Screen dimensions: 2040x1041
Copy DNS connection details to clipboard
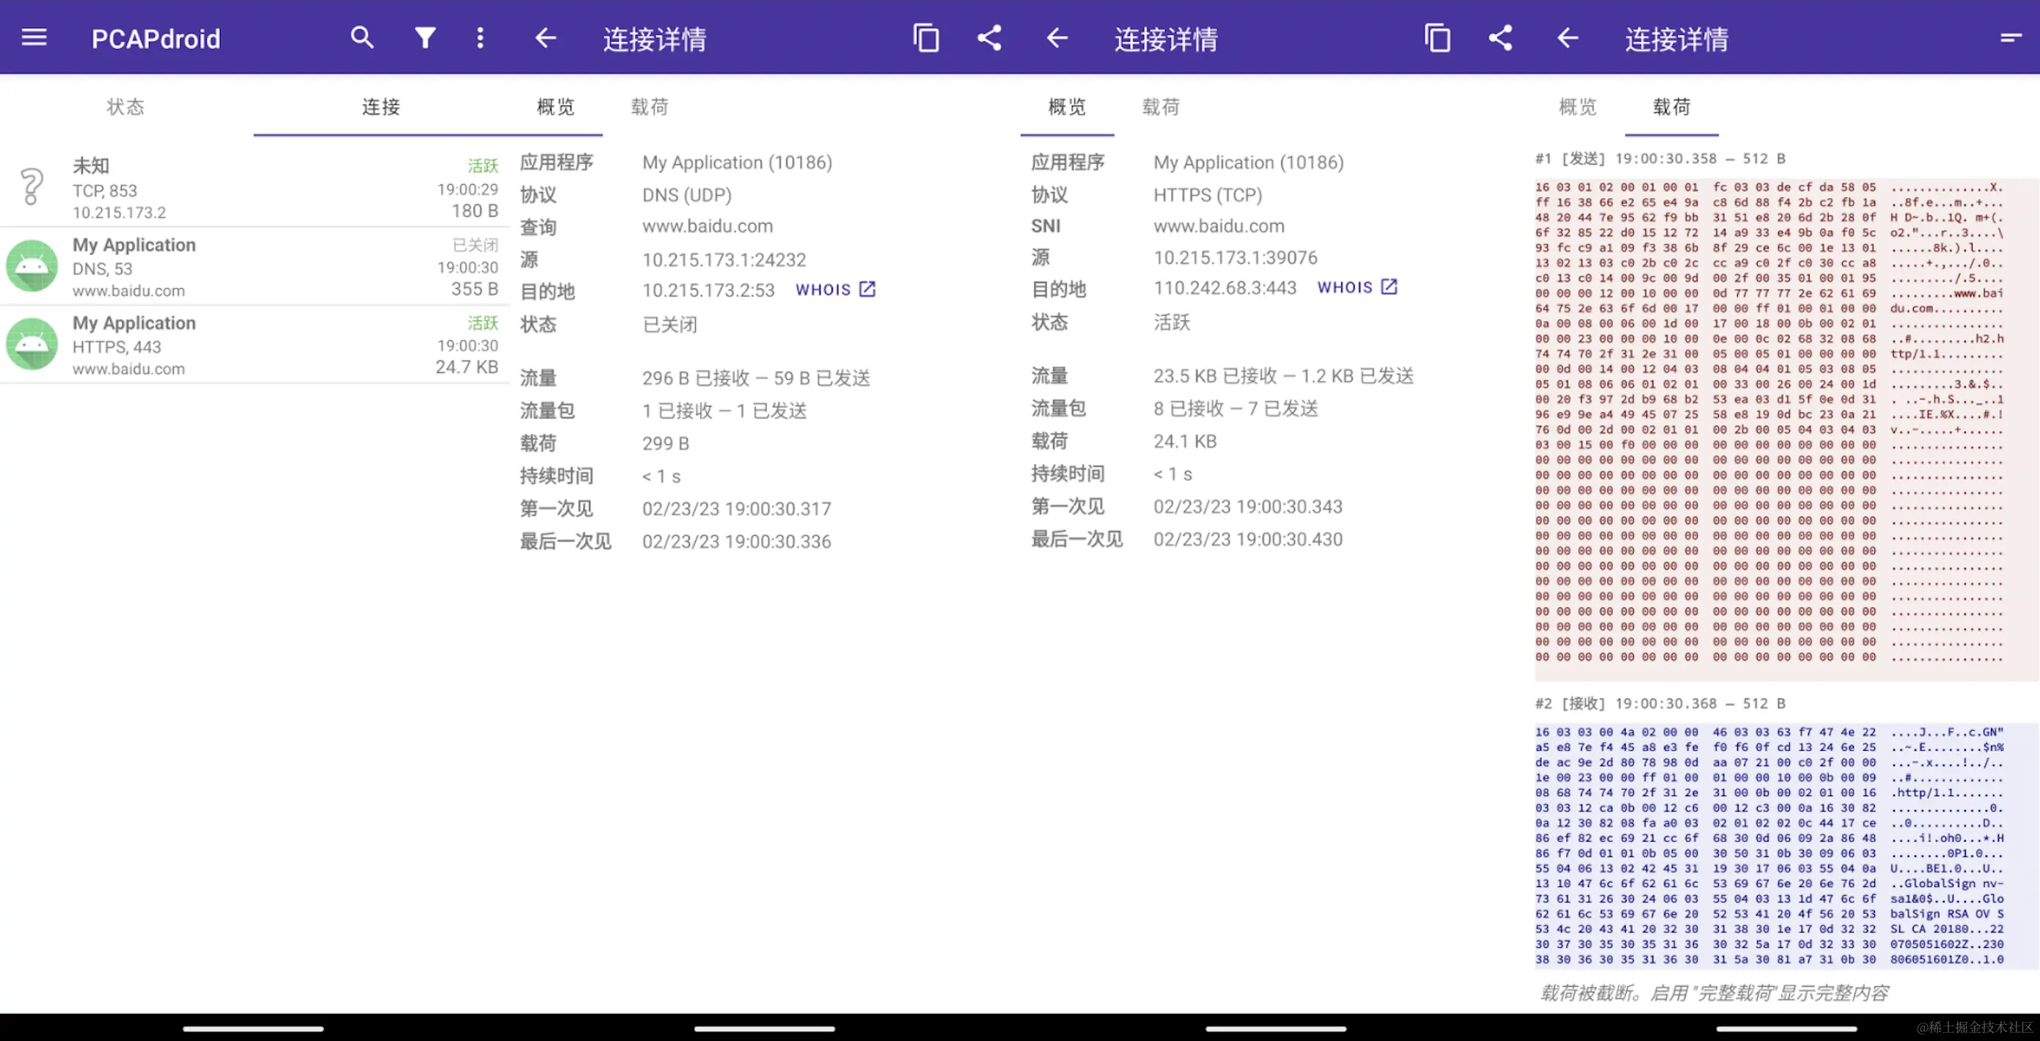pyautogui.click(x=925, y=38)
